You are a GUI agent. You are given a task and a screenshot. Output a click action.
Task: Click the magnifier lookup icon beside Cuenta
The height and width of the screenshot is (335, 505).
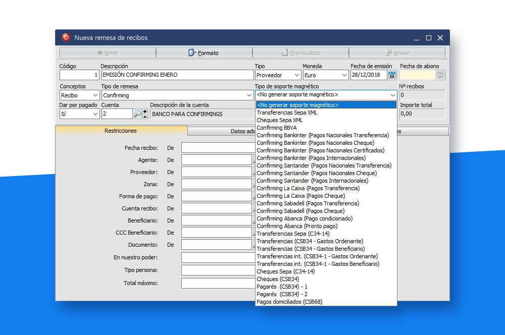137,114
